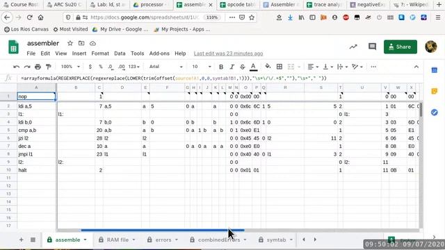Click the green Share button
The width and height of the screenshot is (445, 250).
(x=400, y=47)
